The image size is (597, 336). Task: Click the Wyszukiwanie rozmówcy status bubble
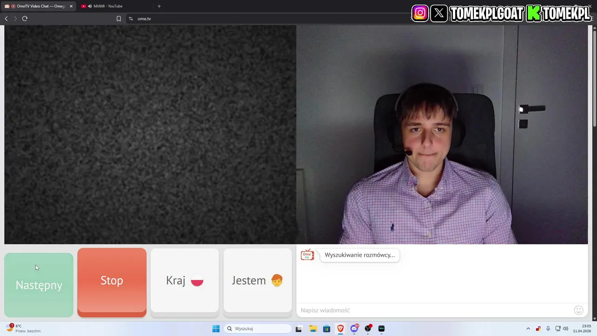(360, 255)
